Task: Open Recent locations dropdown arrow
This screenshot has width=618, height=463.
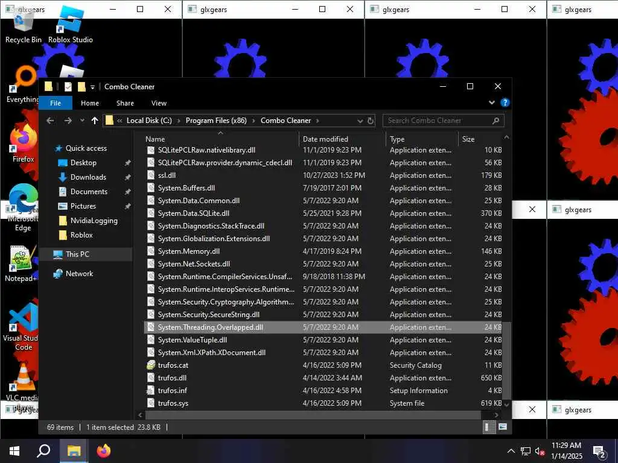Action: [82, 121]
